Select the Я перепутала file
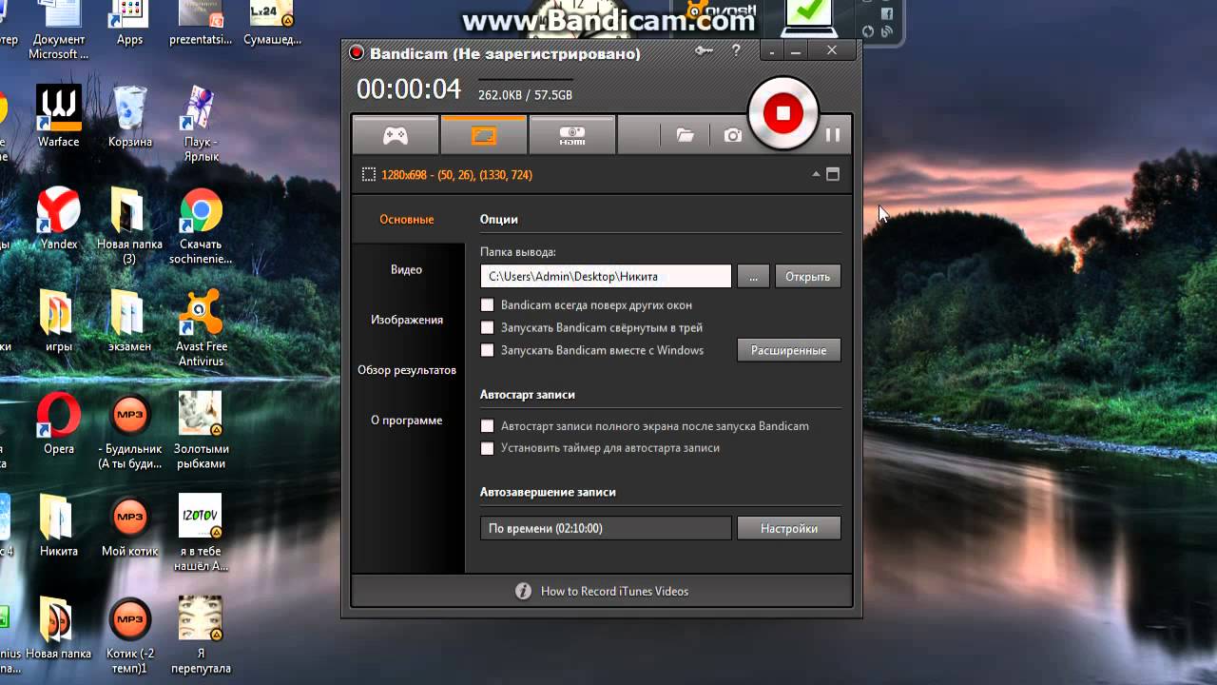The height and width of the screenshot is (685, 1217). pyautogui.click(x=202, y=636)
